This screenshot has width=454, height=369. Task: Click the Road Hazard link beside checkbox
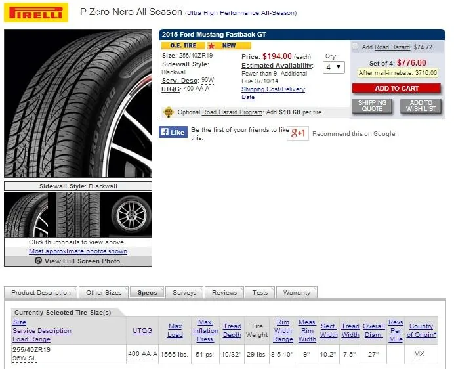pos(392,47)
